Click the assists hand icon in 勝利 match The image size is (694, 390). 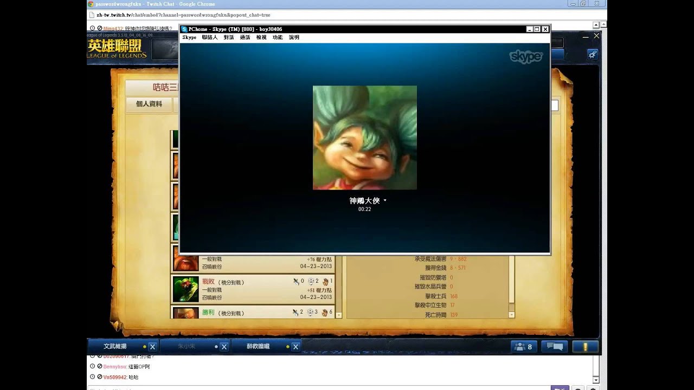[x=325, y=312]
